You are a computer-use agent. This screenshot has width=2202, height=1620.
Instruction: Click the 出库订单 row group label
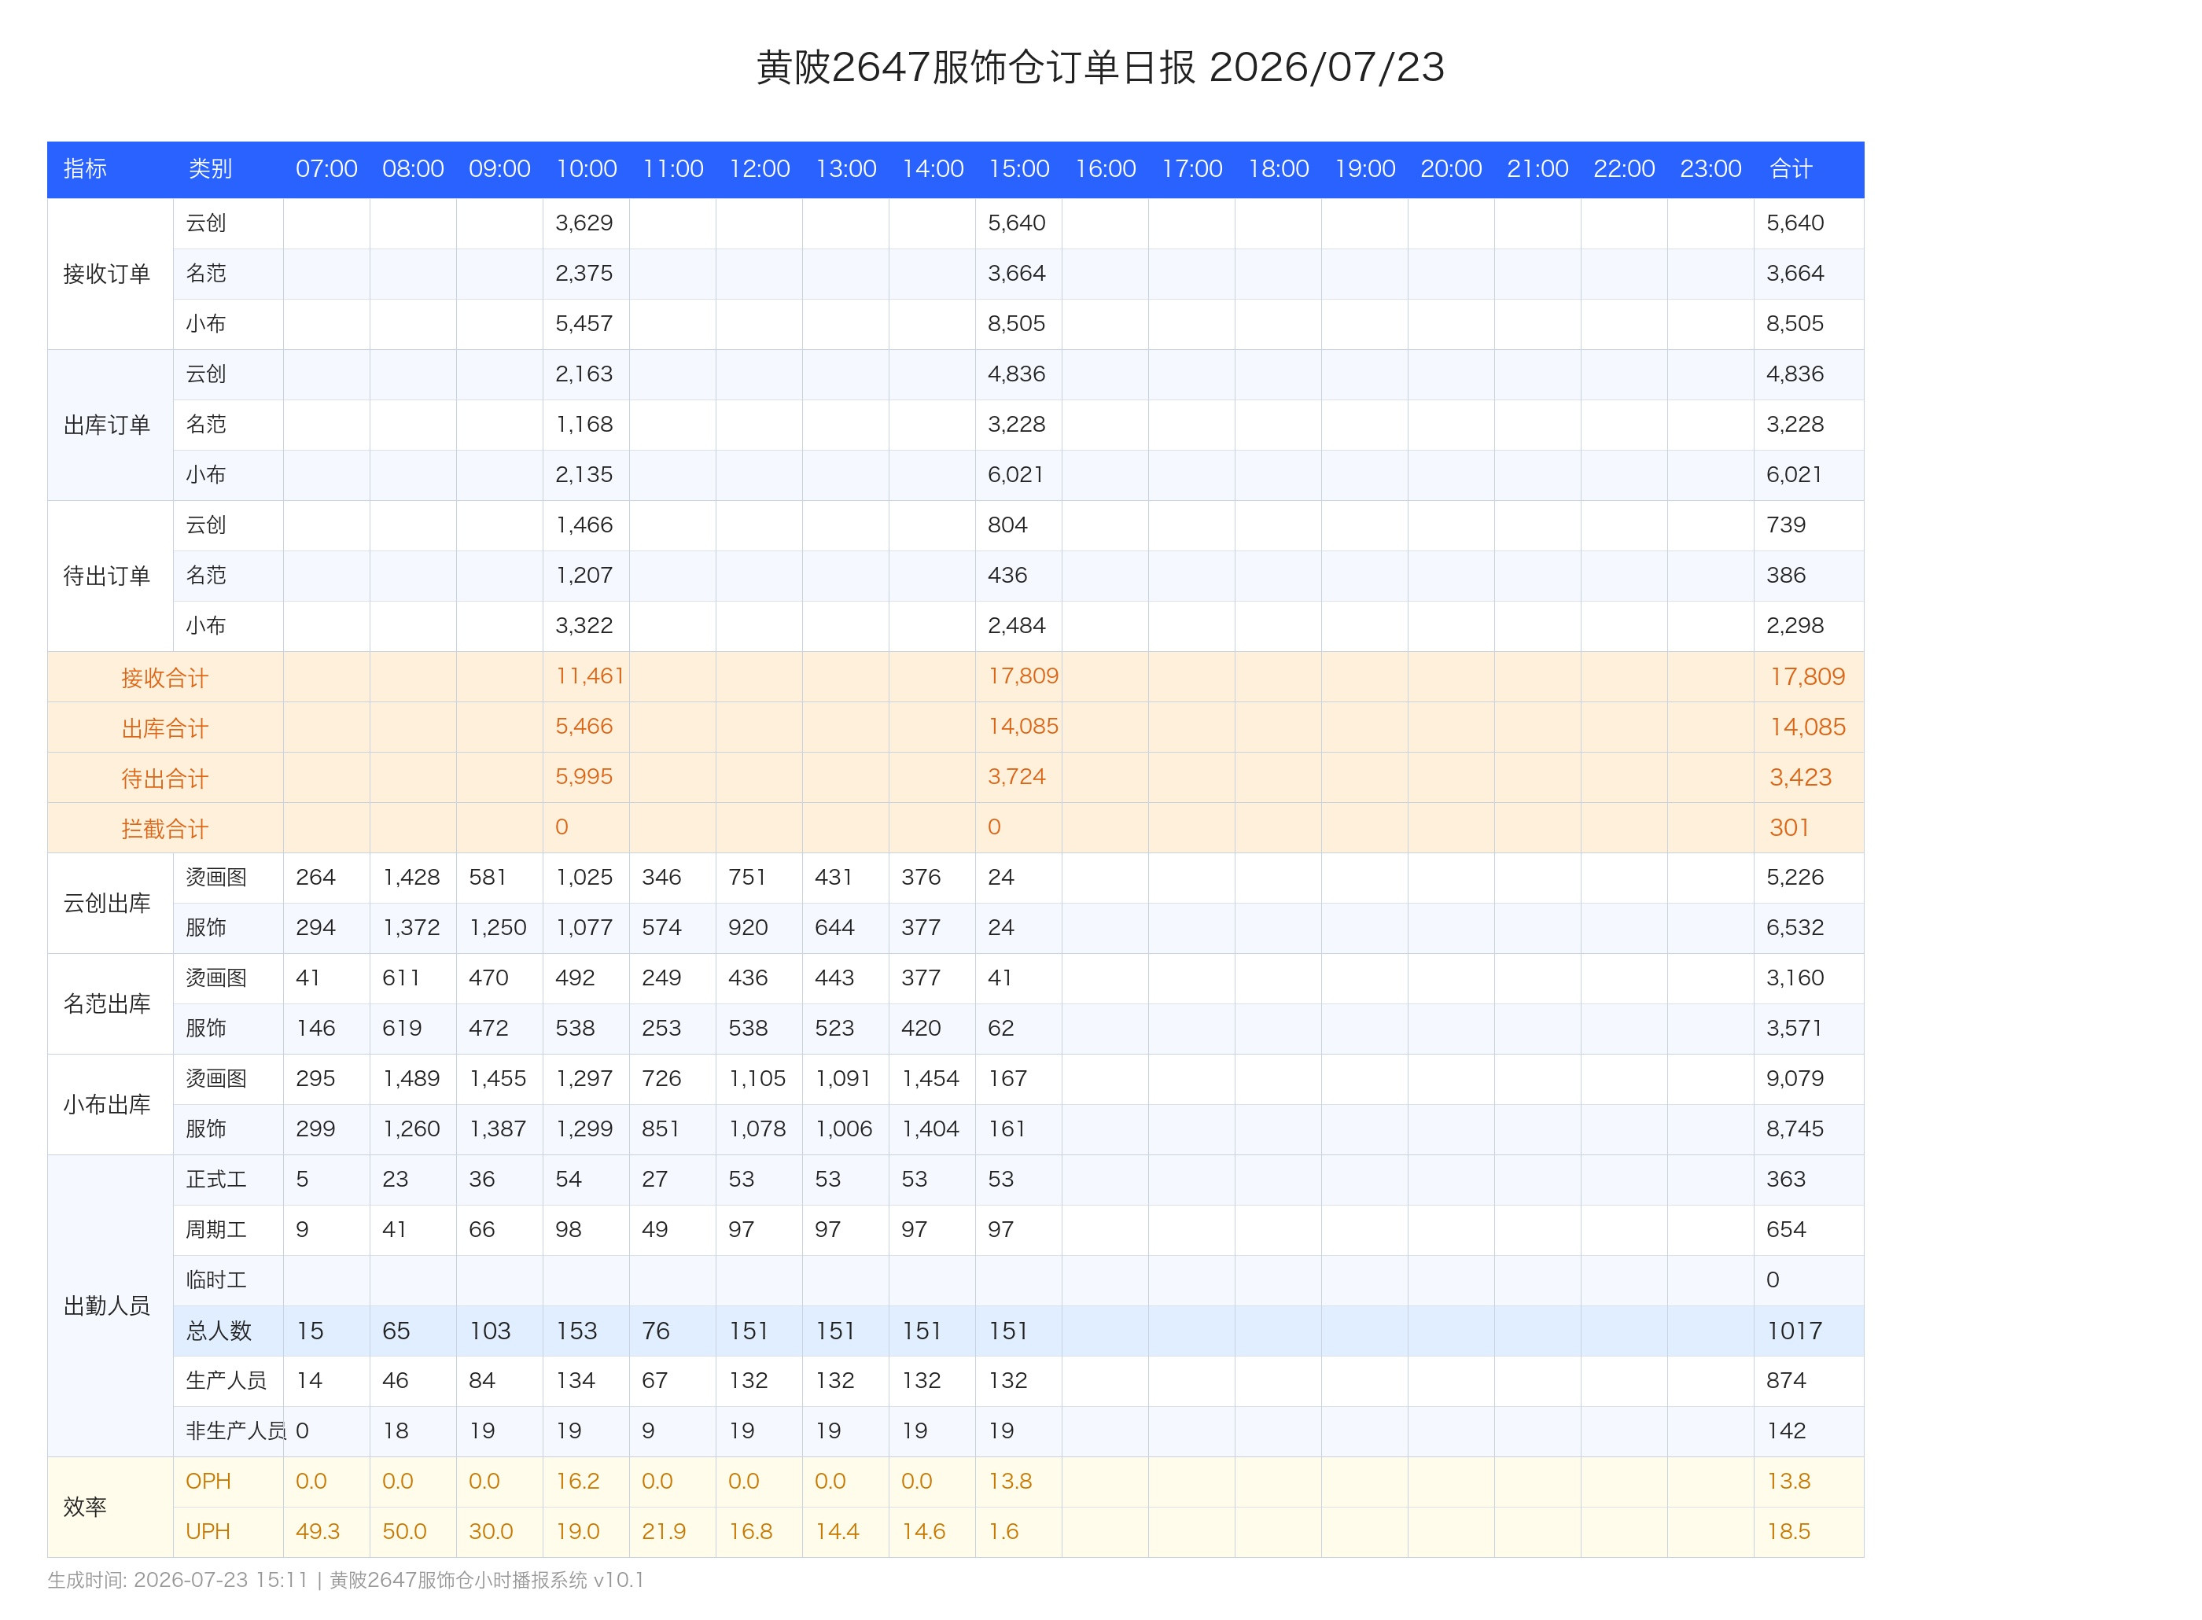107,425
